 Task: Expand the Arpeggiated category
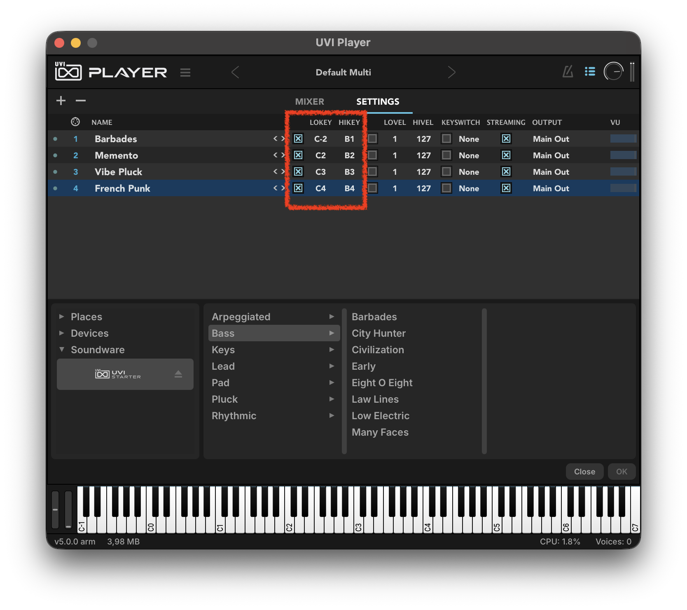(x=273, y=317)
